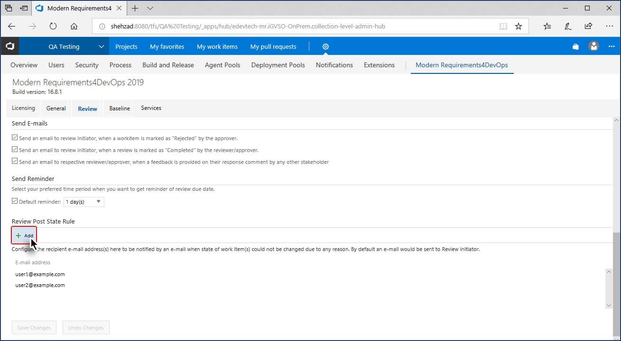Click the browser Back arrow

point(12,27)
